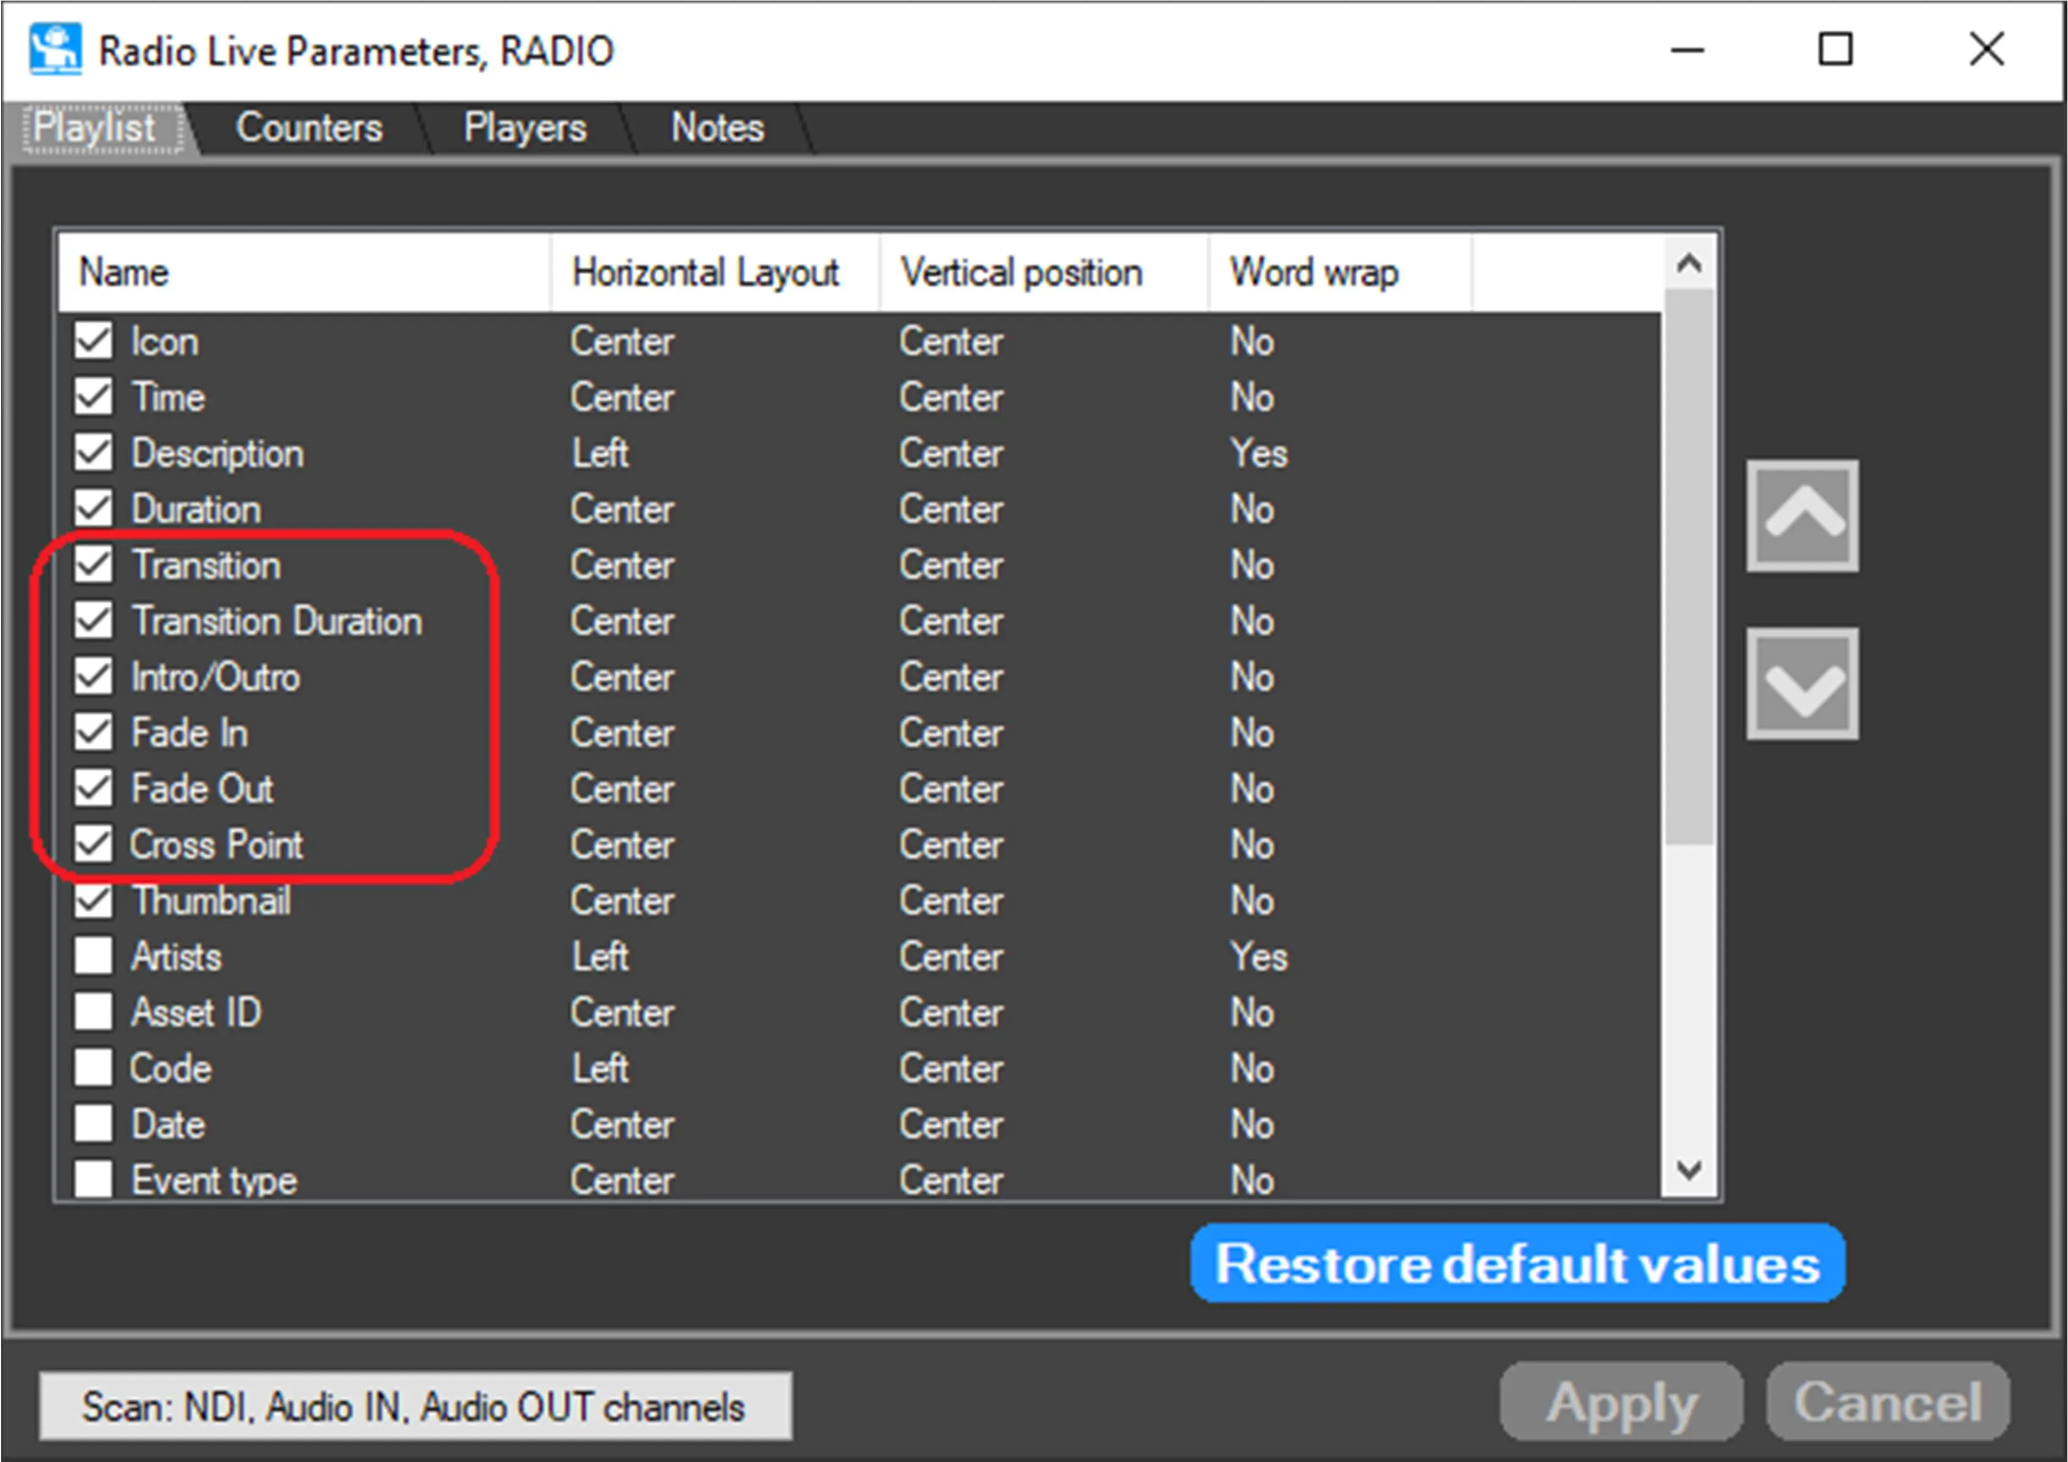The width and height of the screenshot is (2068, 1462).
Task: Toggle the Fade In checkbox off
Action: (93, 733)
